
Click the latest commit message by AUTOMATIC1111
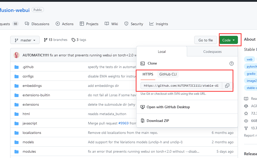tap(93, 55)
